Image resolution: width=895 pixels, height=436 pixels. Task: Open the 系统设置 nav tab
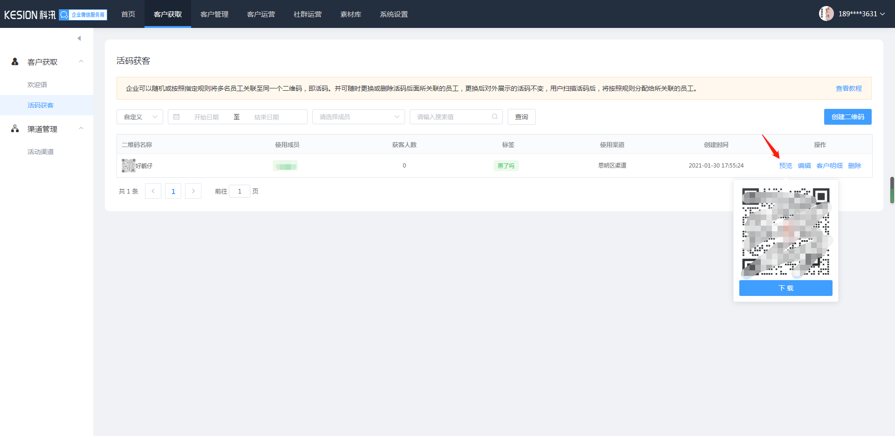tap(394, 14)
